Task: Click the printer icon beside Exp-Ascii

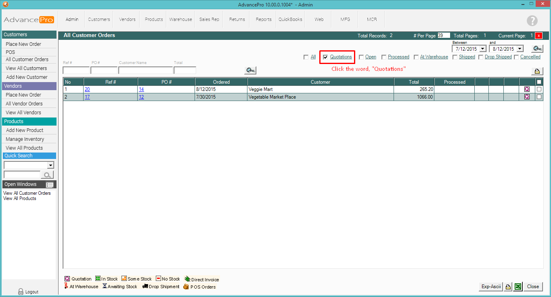Action: coord(508,287)
